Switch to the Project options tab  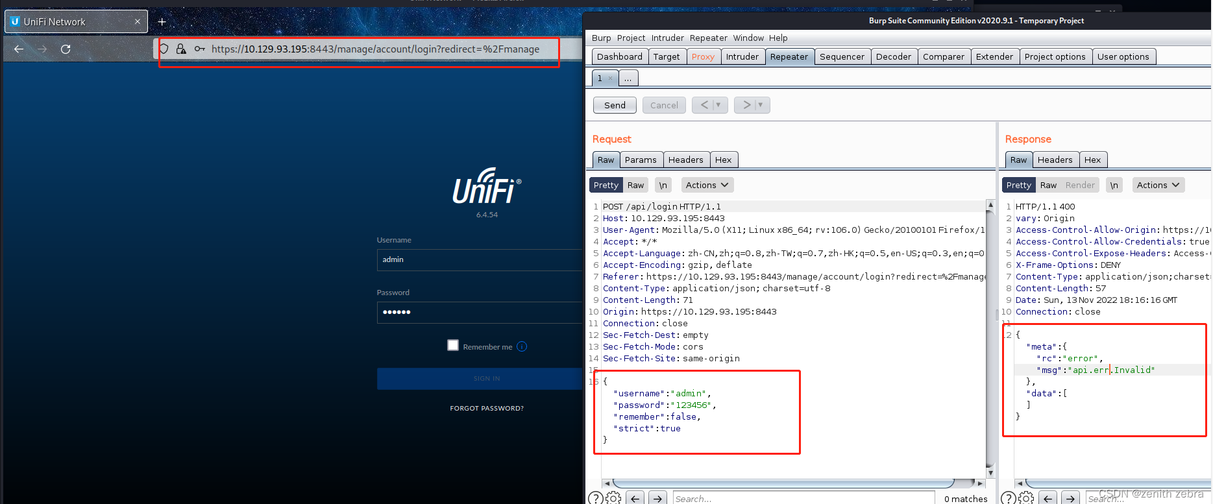1055,56
